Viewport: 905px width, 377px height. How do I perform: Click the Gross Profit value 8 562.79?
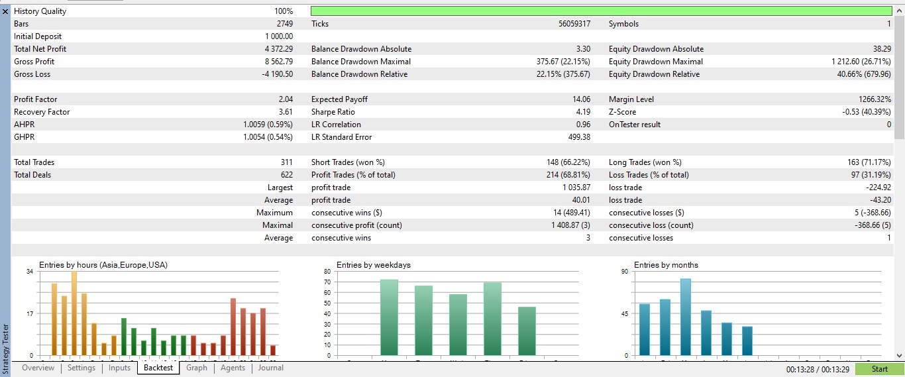[x=278, y=62]
